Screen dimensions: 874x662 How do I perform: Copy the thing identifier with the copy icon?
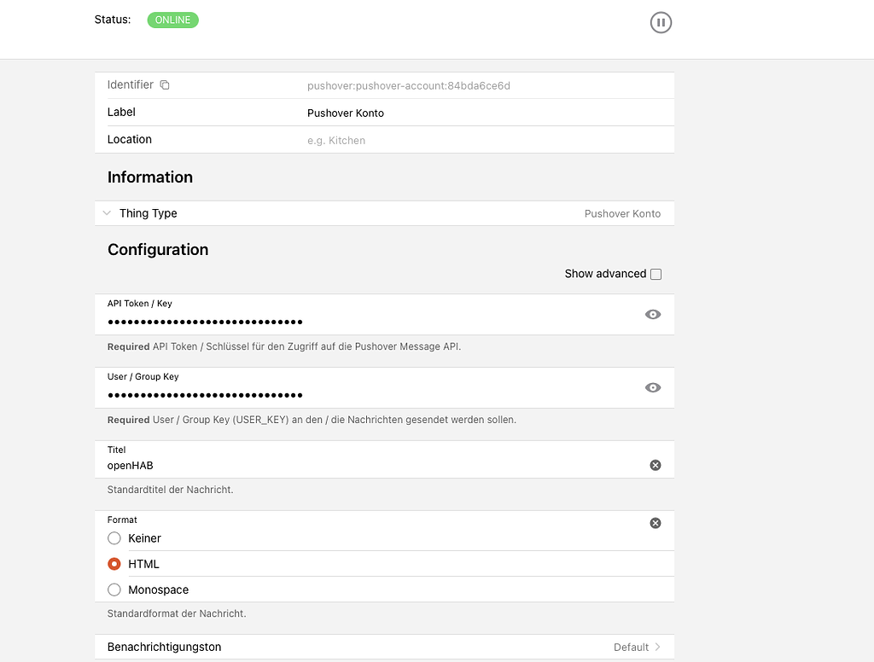point(165,85)
